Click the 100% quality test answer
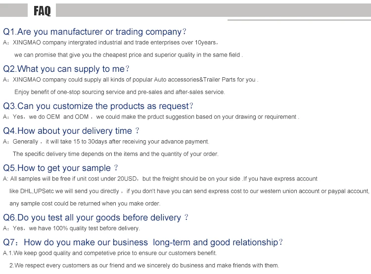Viewport: 371px width, 274px height. point(71,228)
